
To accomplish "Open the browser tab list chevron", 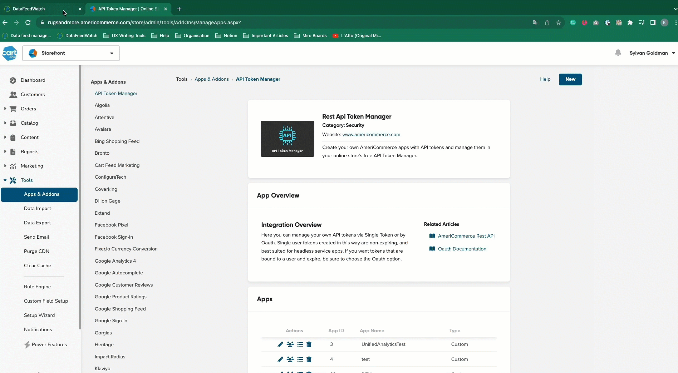I will [675, 9].
